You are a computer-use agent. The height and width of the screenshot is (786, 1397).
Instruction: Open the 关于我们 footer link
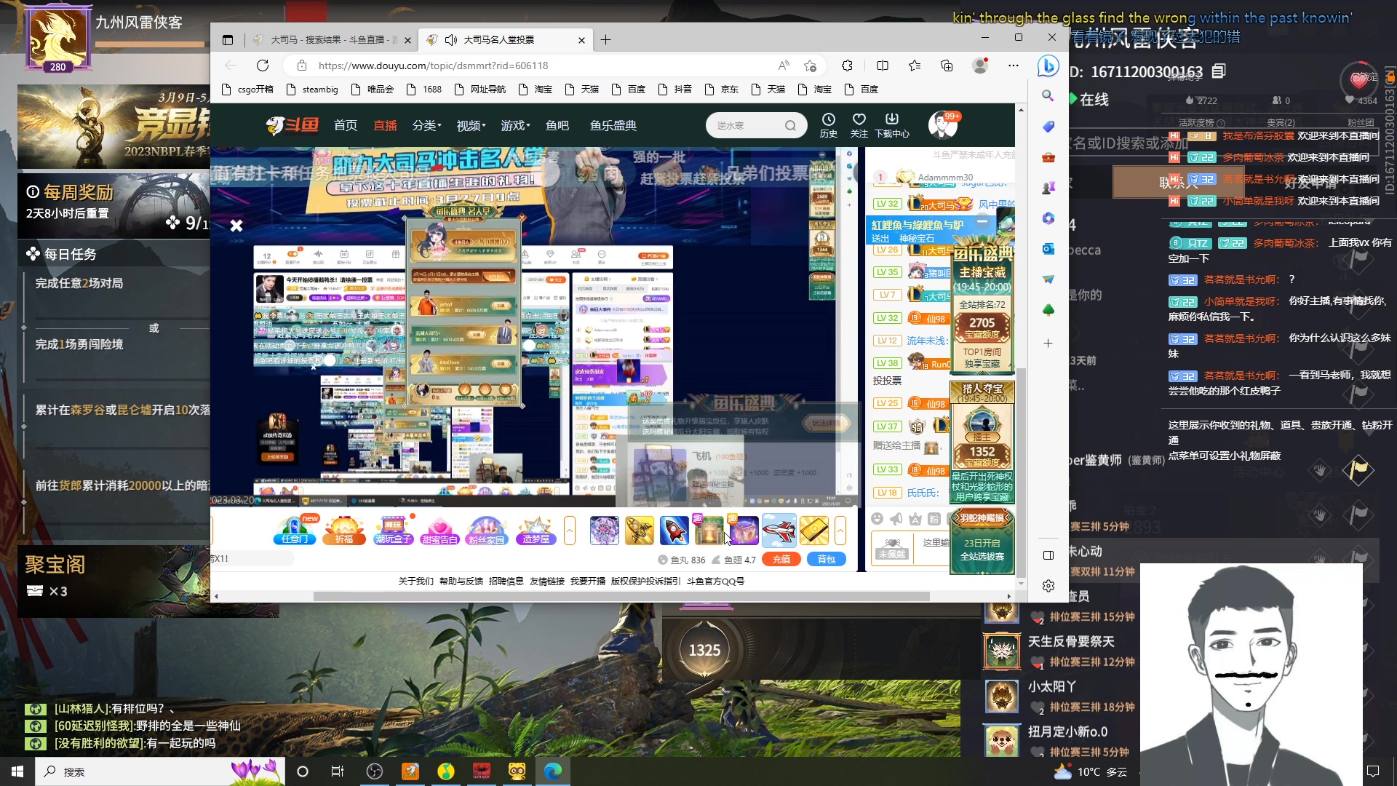click(415, 581)
